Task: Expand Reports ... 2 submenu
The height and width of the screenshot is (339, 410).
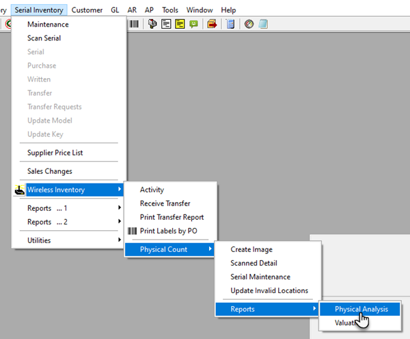Action: [69, 222]
